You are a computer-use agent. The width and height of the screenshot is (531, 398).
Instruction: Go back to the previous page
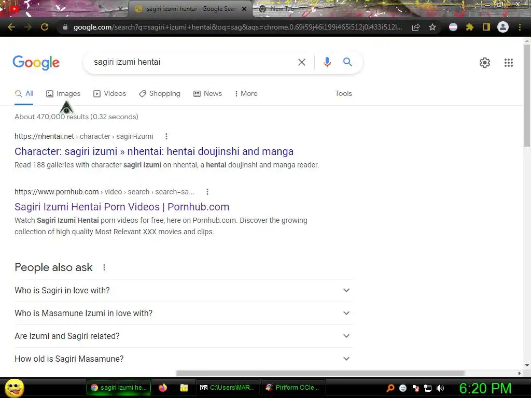coord(11,27)
